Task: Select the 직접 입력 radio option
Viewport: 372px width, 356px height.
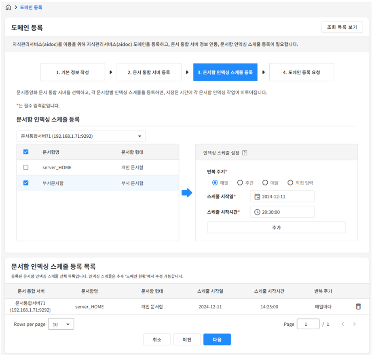Action: (x=290, y=183)
